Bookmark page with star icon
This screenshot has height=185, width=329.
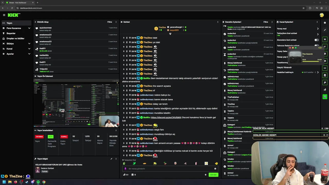coord(304,8)
